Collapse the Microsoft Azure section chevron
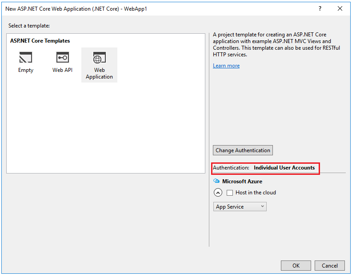 [218, 193]
